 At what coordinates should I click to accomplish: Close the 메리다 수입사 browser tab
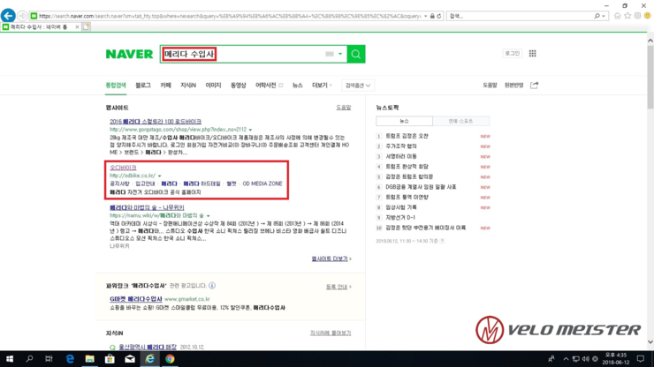(77, 26)
